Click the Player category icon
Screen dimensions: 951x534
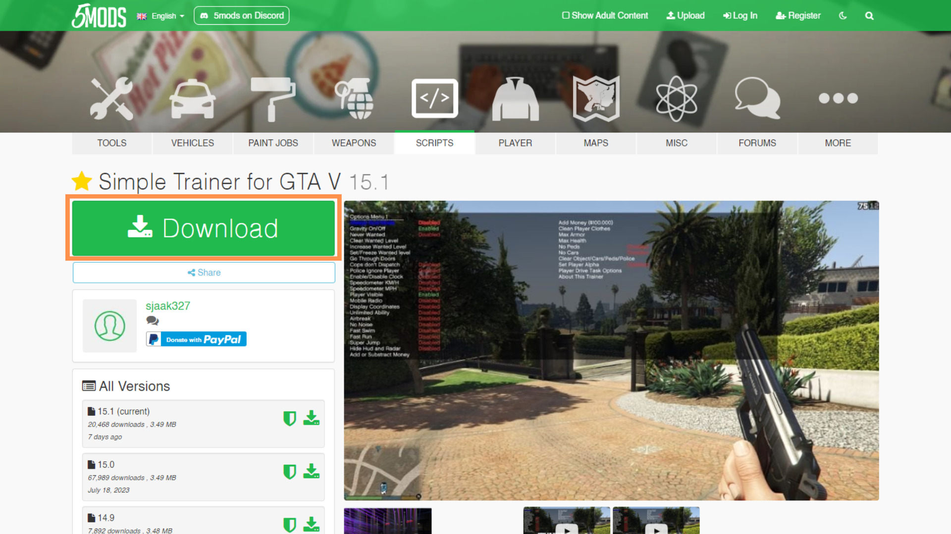point(515,98)
